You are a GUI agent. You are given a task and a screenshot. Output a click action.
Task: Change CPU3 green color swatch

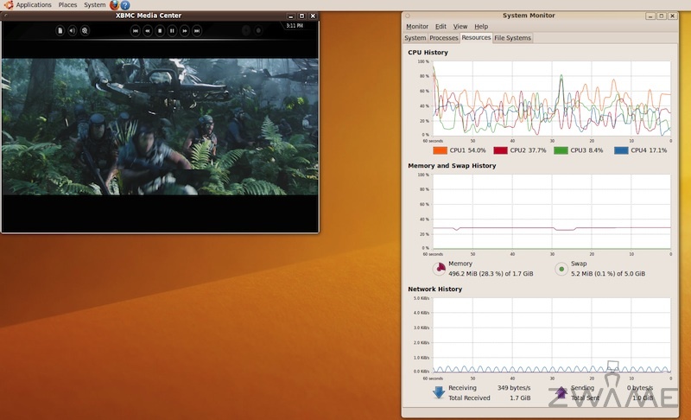561,150
